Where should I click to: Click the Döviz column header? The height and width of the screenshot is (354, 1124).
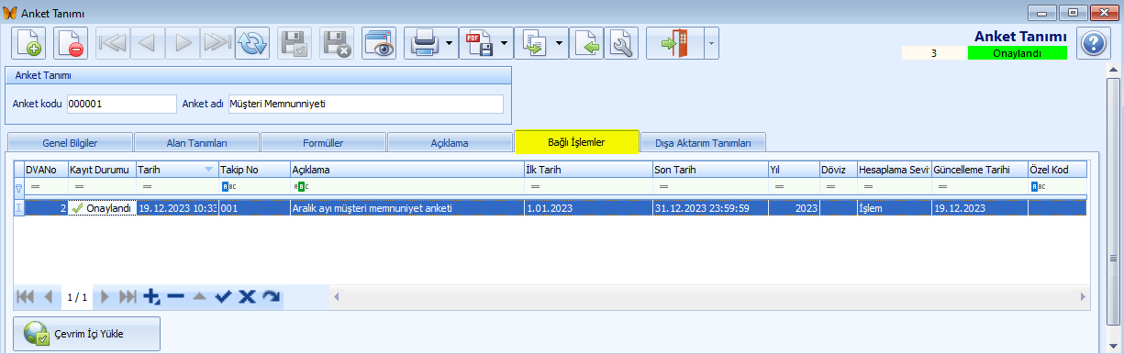[839, 170]
